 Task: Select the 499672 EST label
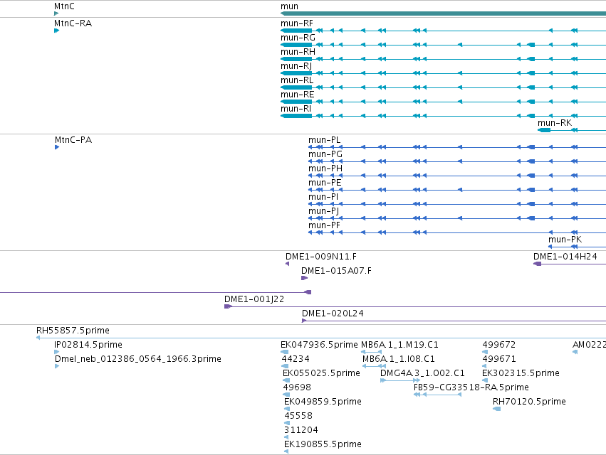tap(499, 345)
